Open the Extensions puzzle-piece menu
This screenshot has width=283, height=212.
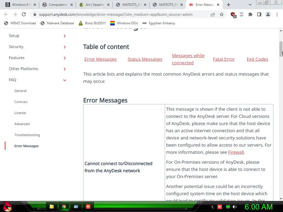(x=250, y=14)
